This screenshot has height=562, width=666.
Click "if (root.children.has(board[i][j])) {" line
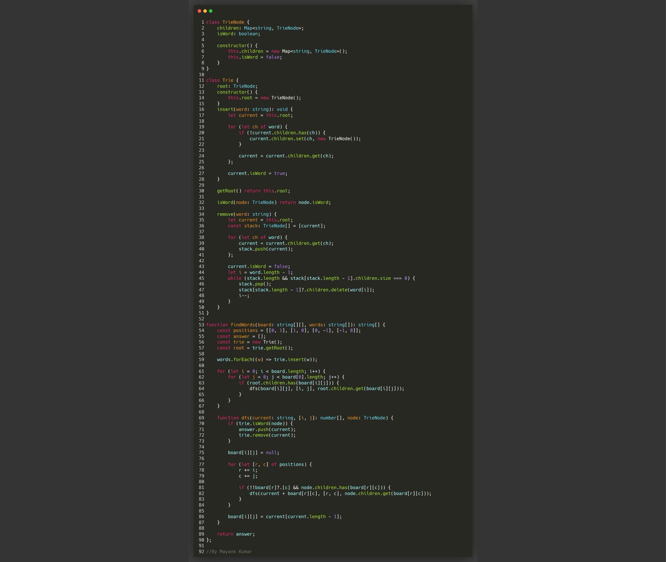(x=289, y=383)
